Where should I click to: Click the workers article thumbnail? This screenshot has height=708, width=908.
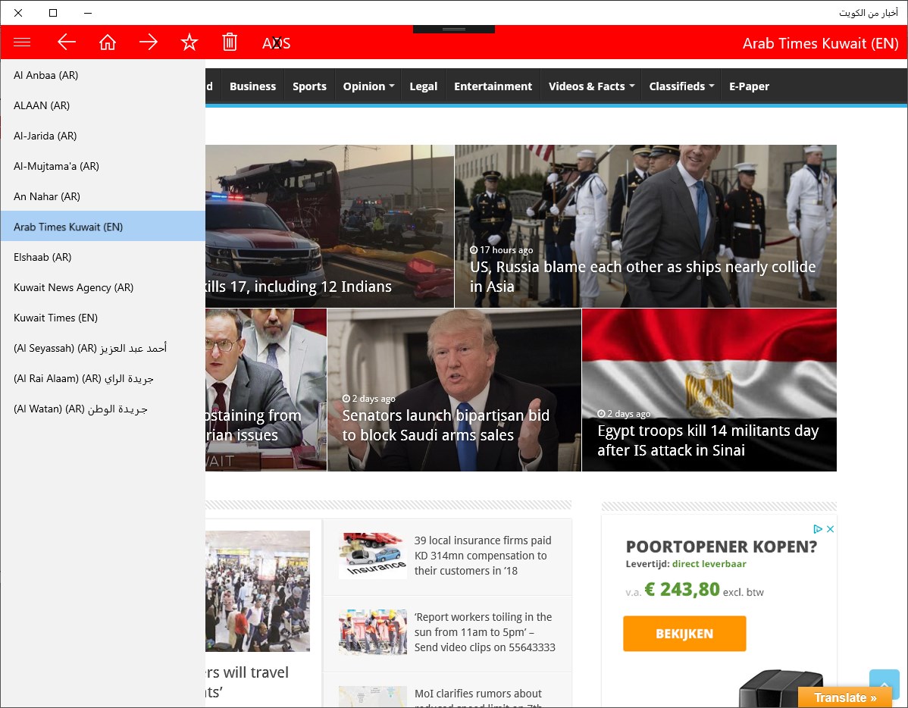pyautogui.click(x=373, y=632)
